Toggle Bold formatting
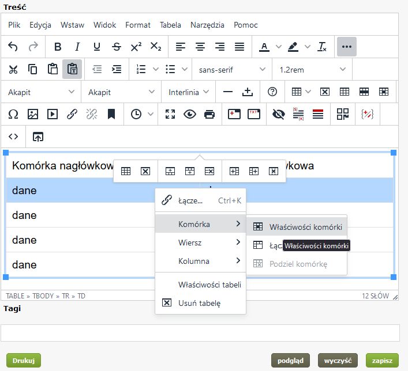 pos(58,47)
